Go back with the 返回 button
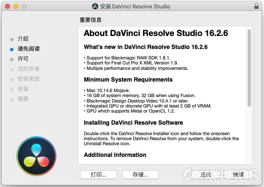Screen dimensions: 264x187 pyautogui.click(x=205, y=175)
